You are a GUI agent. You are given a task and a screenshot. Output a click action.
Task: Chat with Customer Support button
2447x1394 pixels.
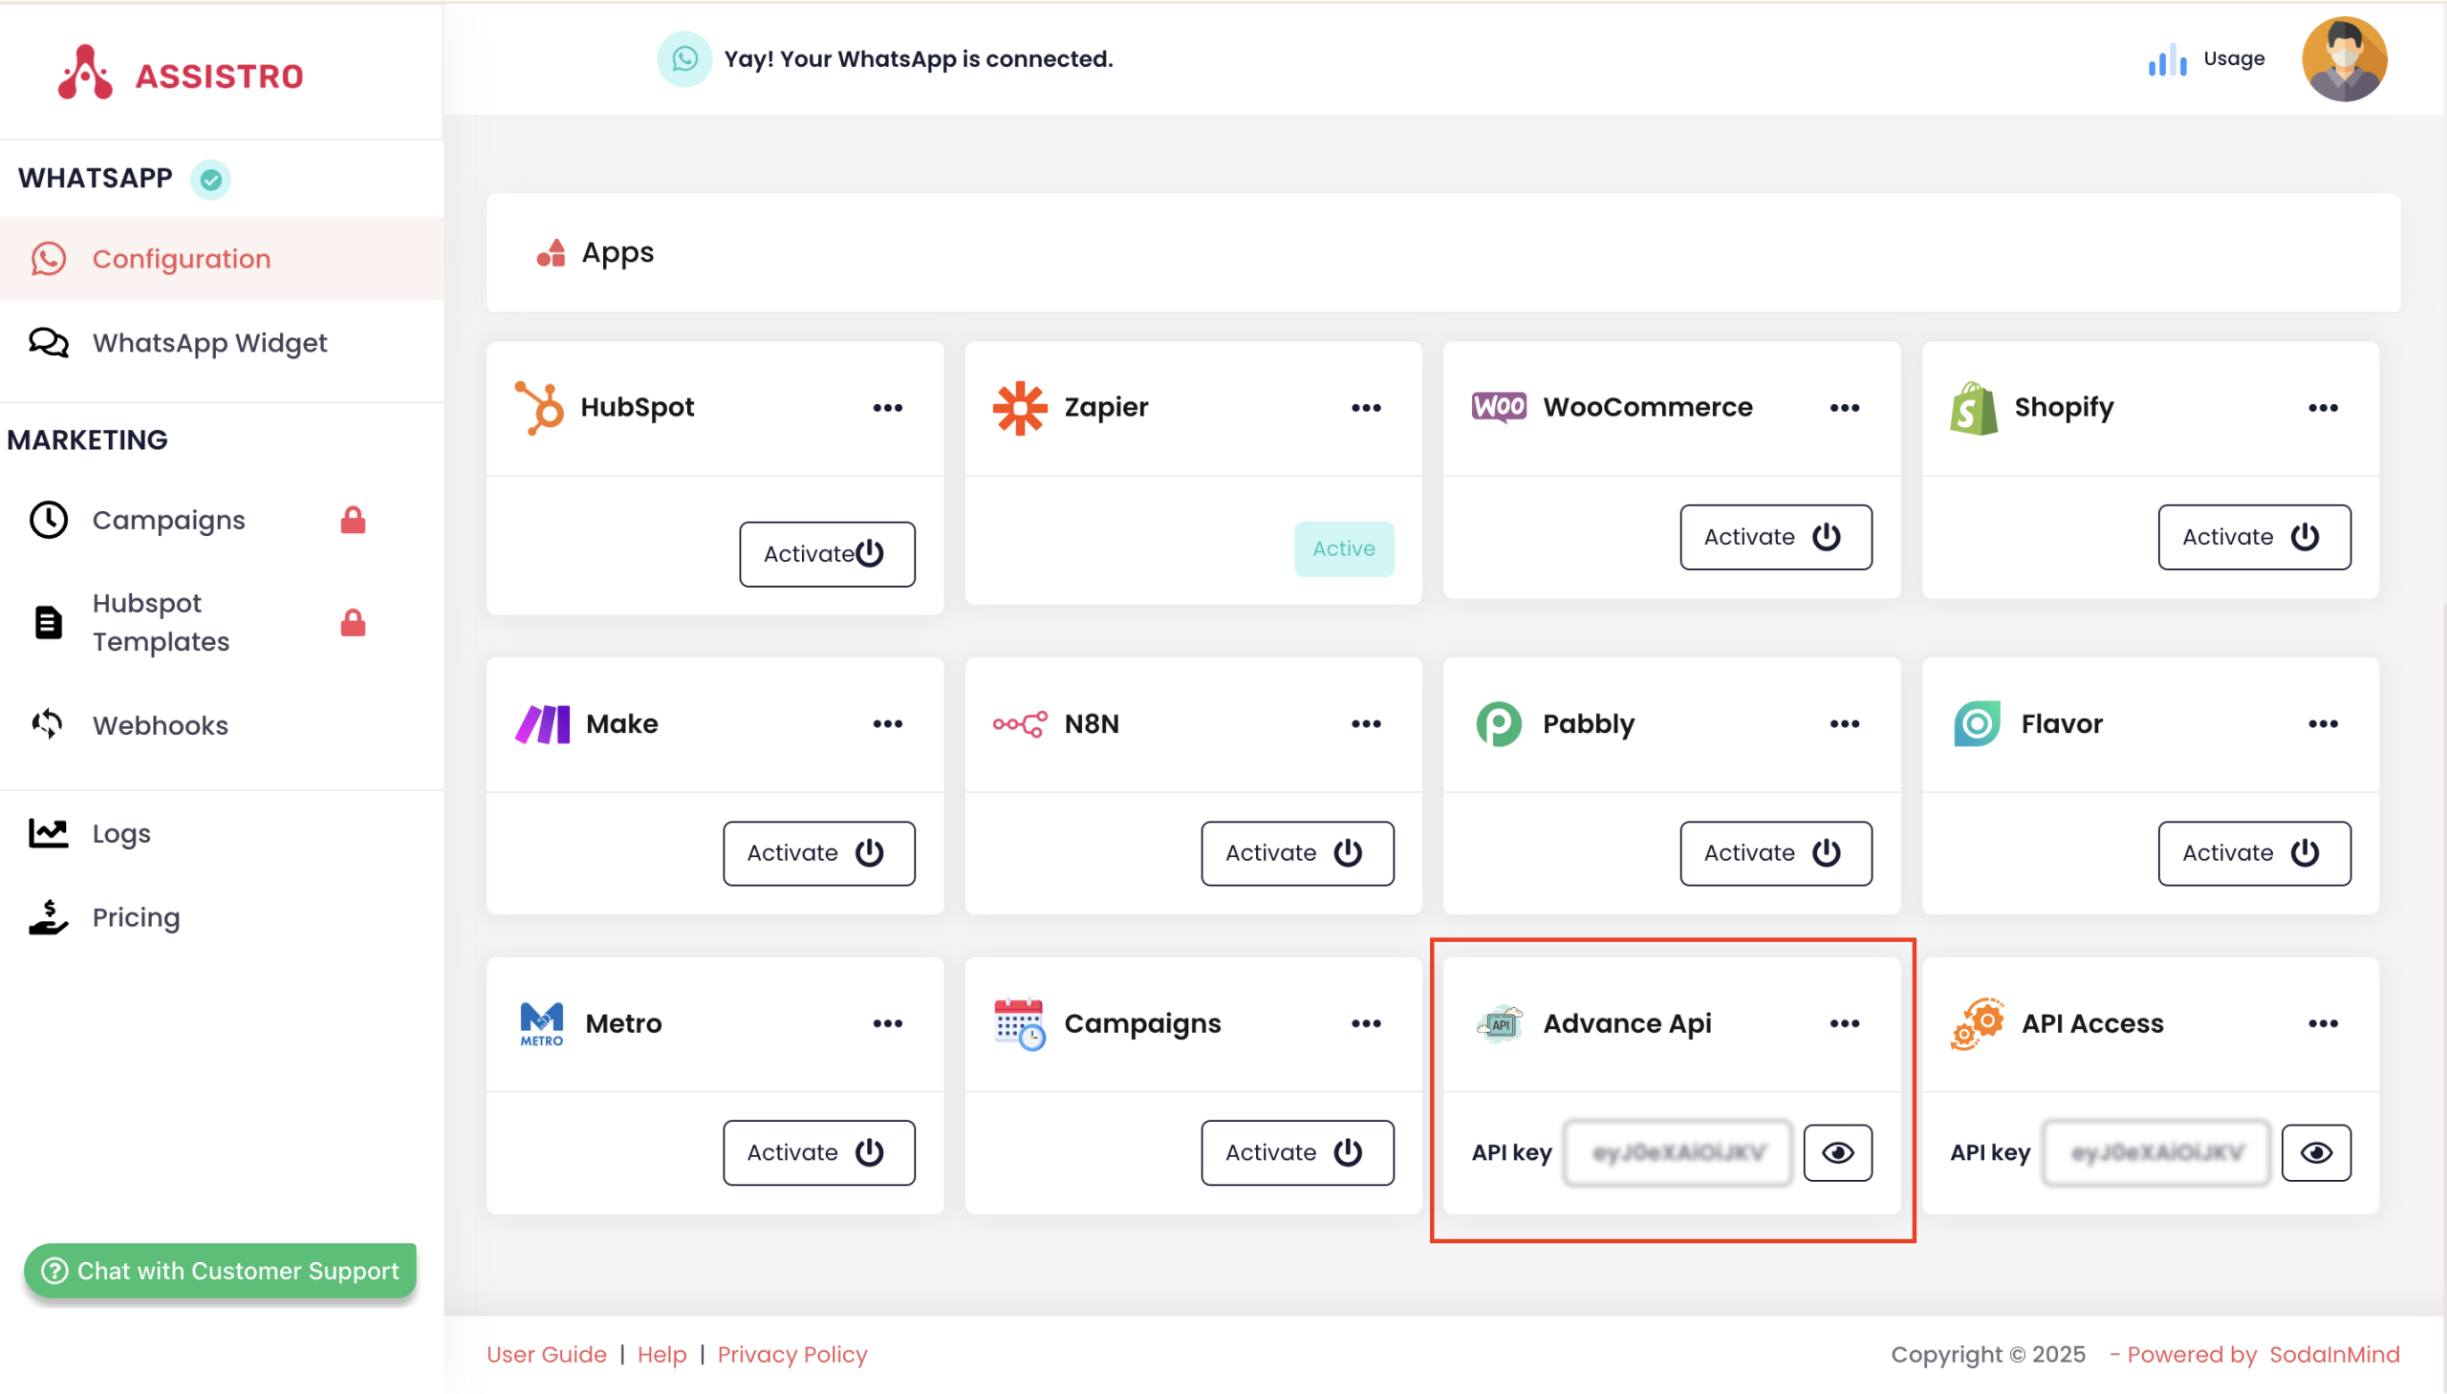tap(220, 1271)
